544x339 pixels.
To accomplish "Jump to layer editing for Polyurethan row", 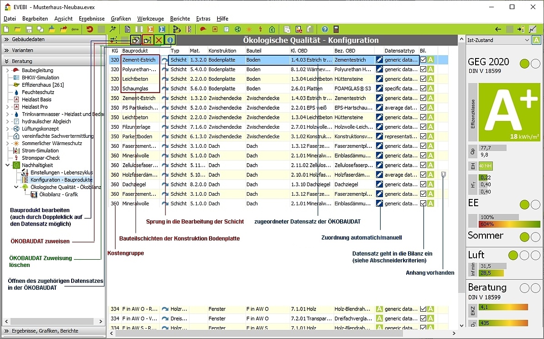I will click(165, 69).
